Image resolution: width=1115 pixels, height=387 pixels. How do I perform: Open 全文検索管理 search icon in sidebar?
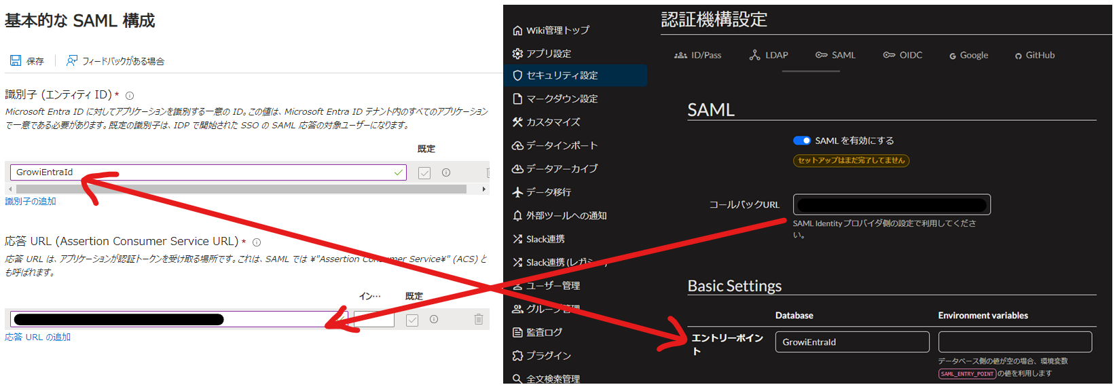click(x=517, y=379)
